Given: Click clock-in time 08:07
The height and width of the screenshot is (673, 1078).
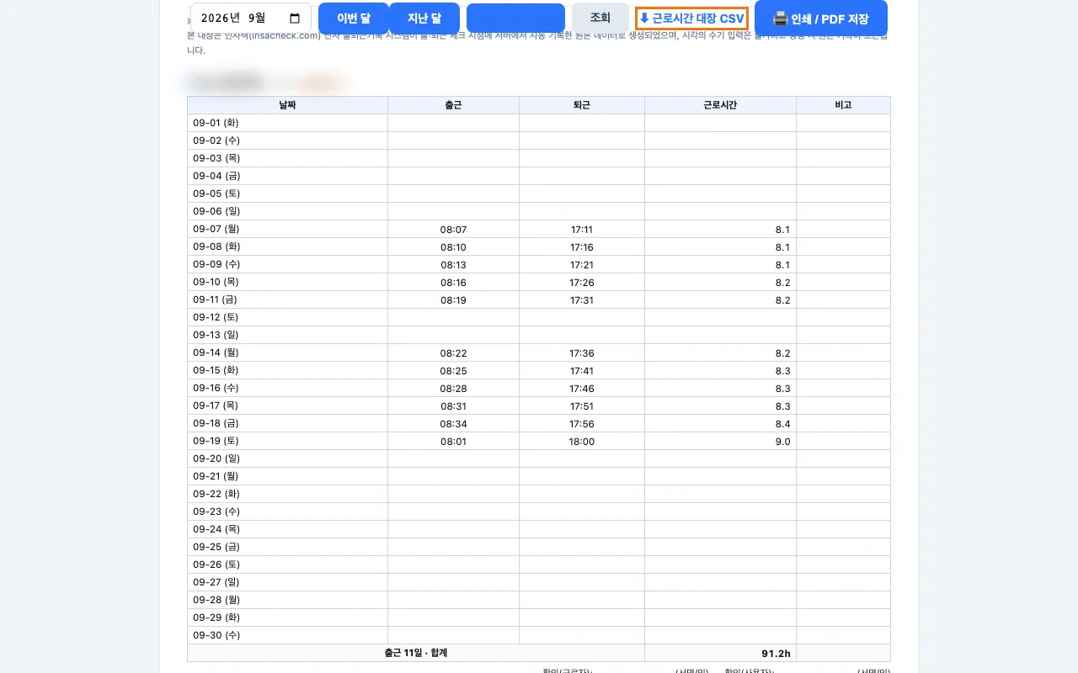Looking at the screenshot, I should [453, 230].
